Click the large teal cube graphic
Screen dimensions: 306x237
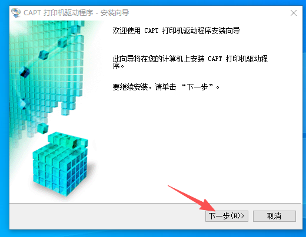click(x=60, y=164)
